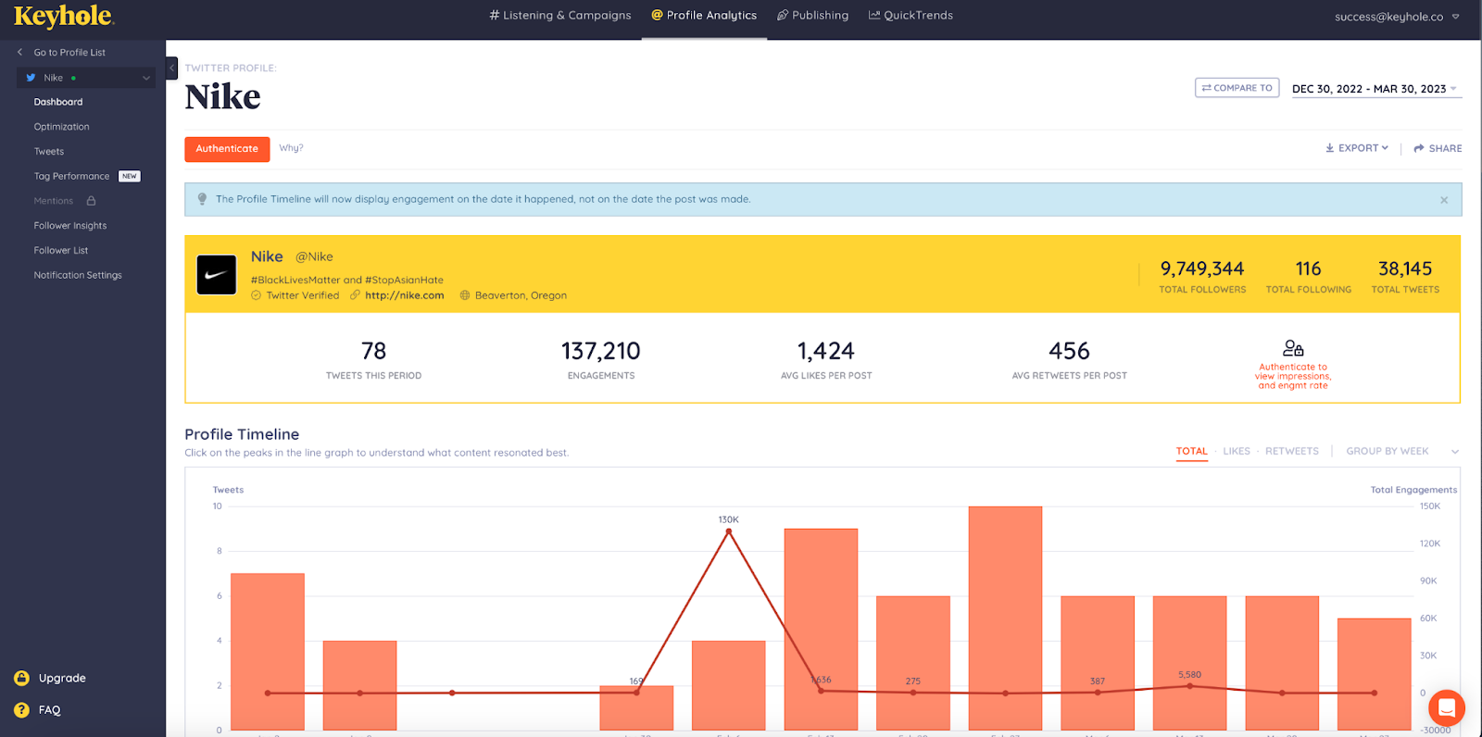Switch timeline to Retweets
The width and height of the screenshot is (1482, 737).
pyautogui.click(x=1292, y=452)
